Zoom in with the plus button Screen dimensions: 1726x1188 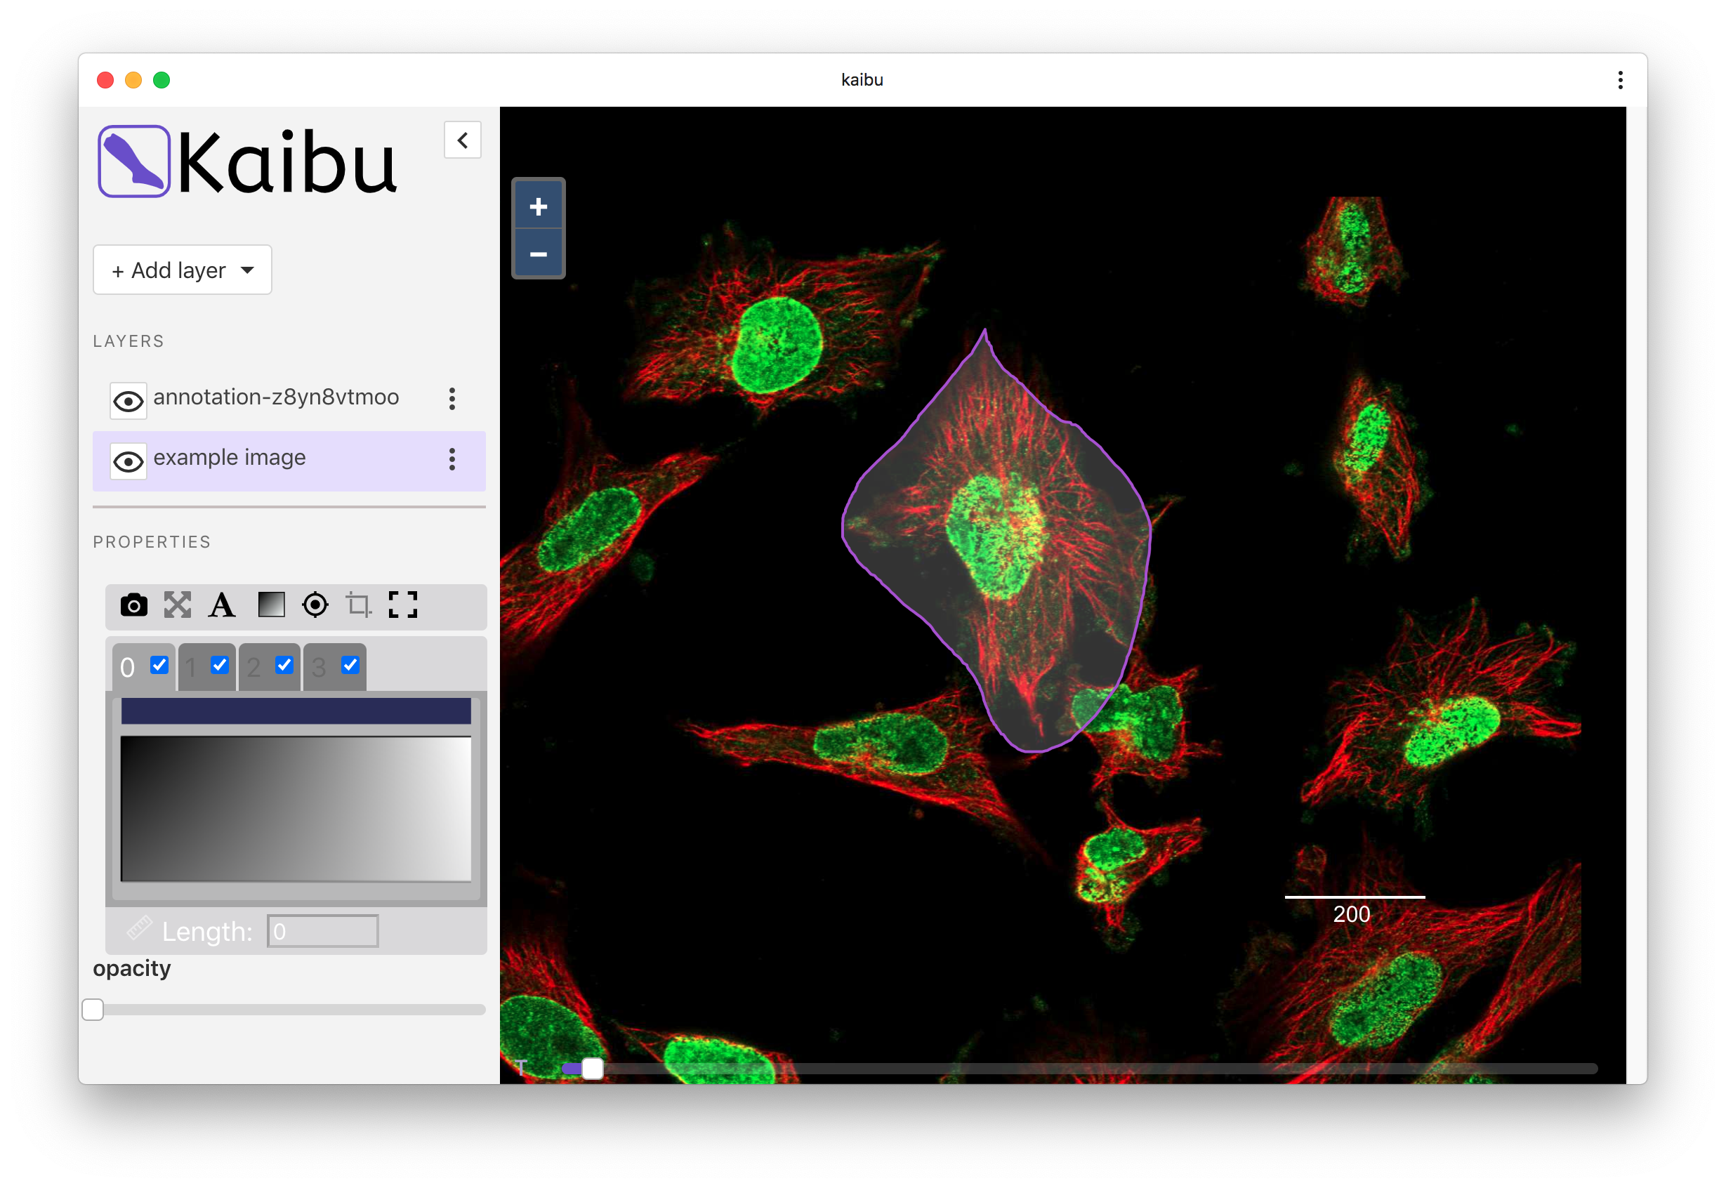tap(538, 206)
